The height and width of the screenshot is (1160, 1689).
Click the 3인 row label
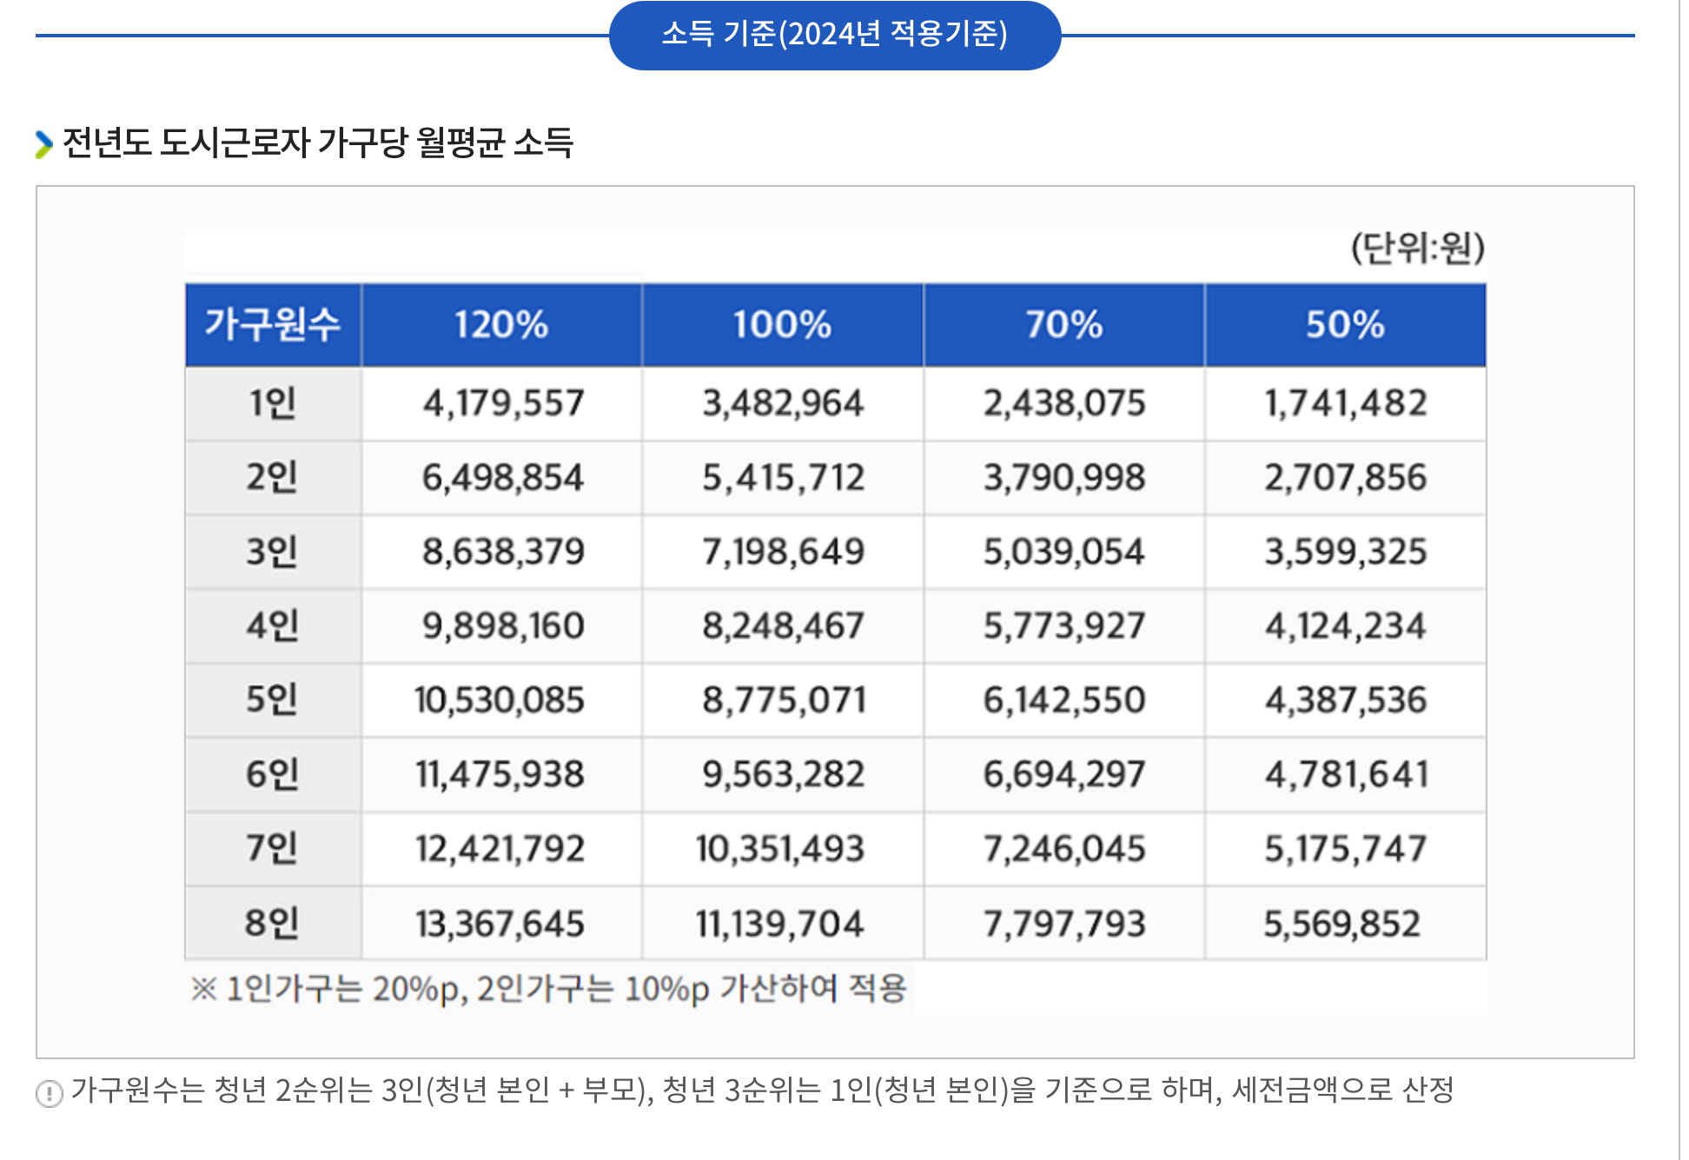coord(273,553)
